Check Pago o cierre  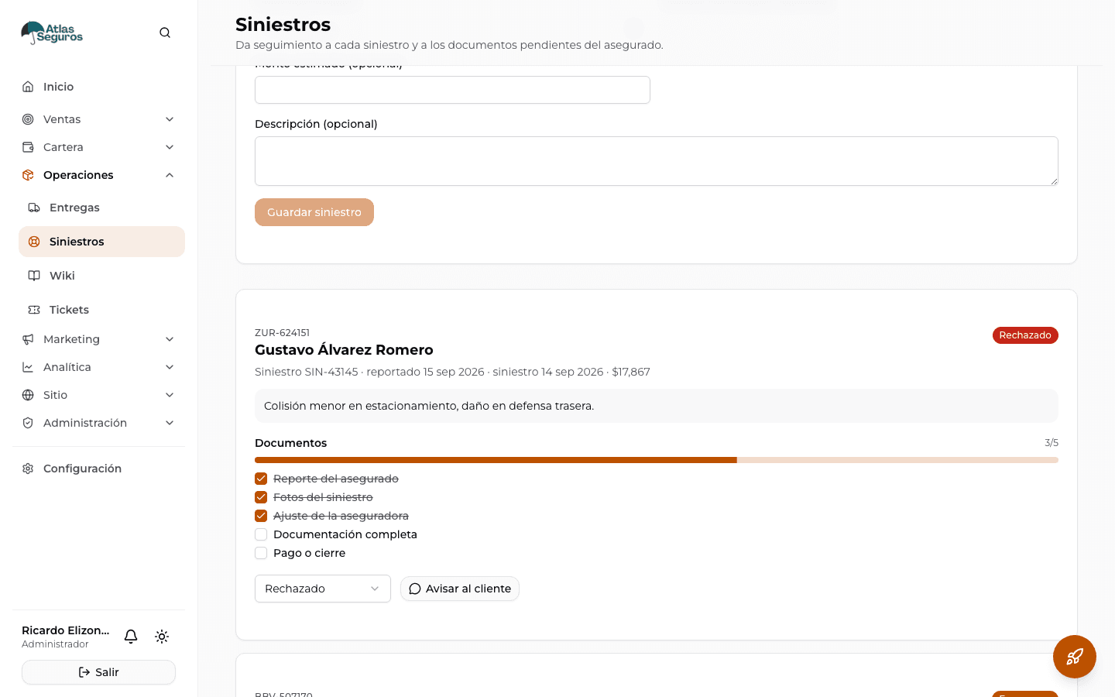[261, 553]
